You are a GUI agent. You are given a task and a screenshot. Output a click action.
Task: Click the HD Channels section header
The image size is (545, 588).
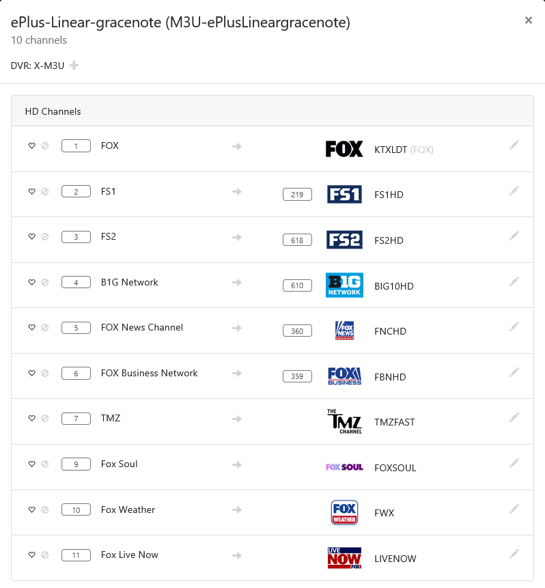point(53,111)
